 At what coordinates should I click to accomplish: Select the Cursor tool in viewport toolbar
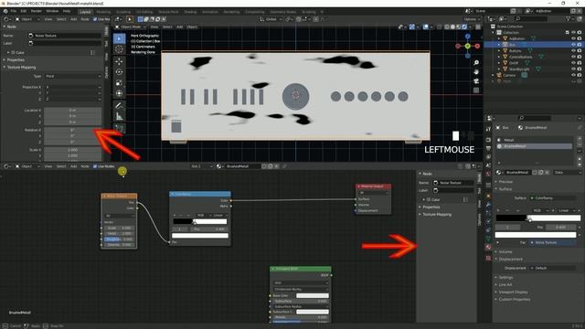click(x=119, y=49)
